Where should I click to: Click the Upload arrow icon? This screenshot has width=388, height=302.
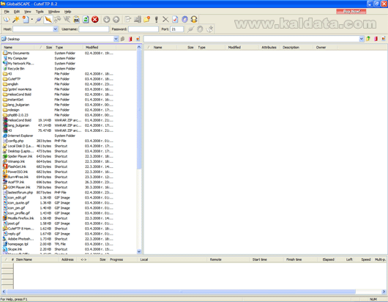[116, 19]
